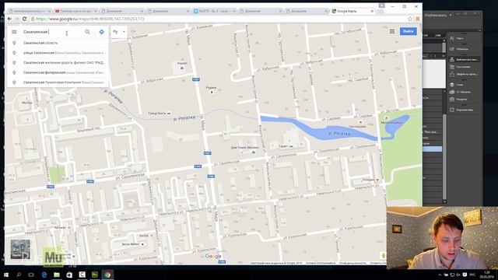Go back with browser back arrow
The width and height of the screenshot is (498, 280).
(9, 19)
